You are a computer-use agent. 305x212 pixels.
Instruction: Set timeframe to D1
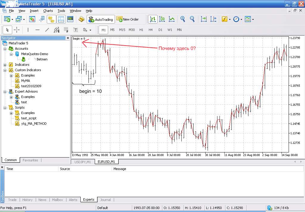point(160,30)
